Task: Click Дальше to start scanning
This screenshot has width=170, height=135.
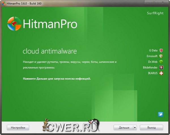Action: [x=124, y=128]
